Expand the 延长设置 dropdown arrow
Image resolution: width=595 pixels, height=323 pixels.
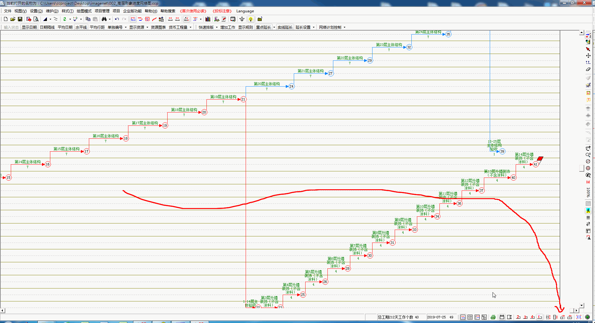[314, 27]
